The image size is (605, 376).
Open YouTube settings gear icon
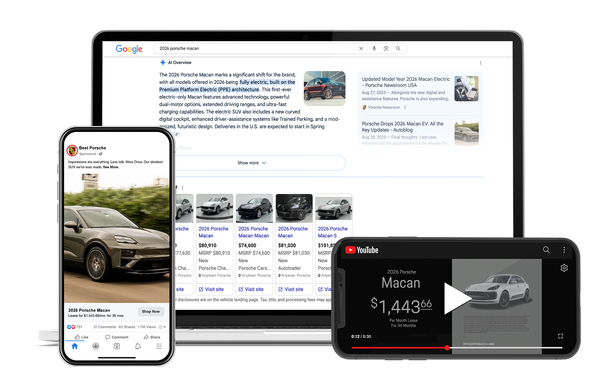564,268
